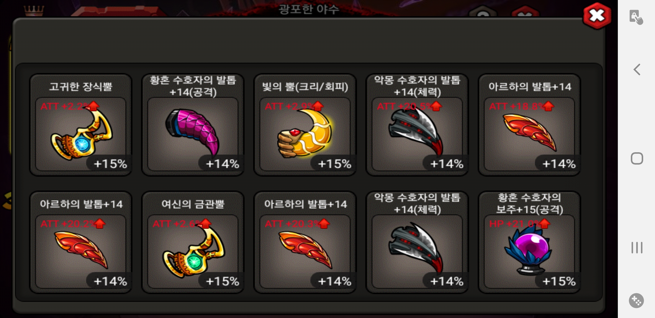Open the Android recent apps button

(x=637, y=247)
